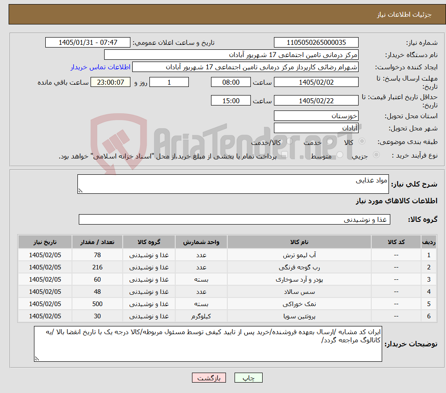Click the item name رب گوجه فرنگی
Viewport: 446px width, 393px height.
[x=299, y=267]
